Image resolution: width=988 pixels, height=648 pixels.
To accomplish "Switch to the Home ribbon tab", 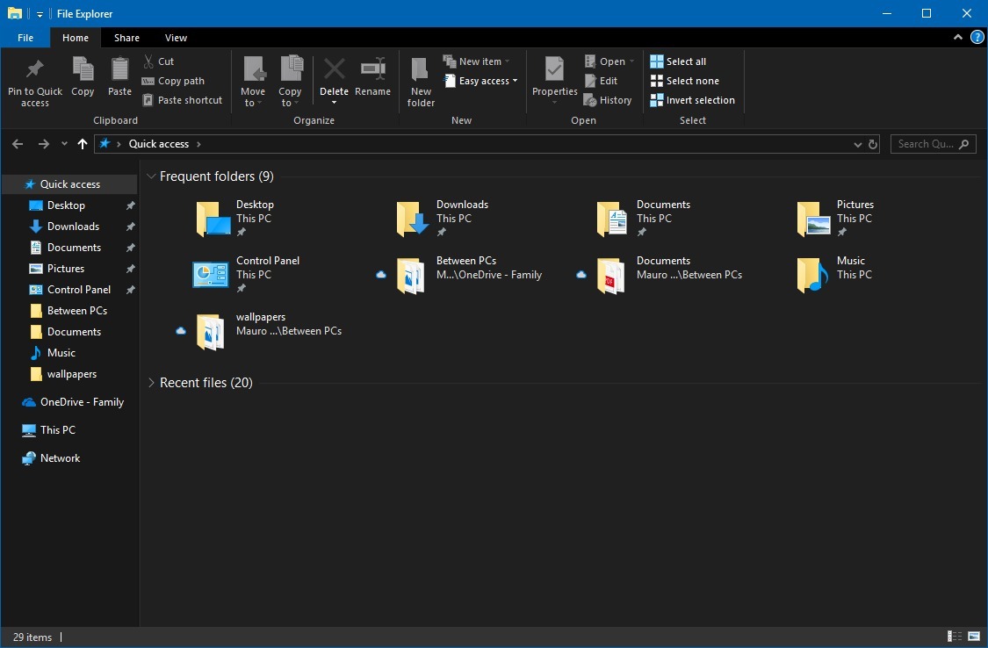I will point(75,38).
